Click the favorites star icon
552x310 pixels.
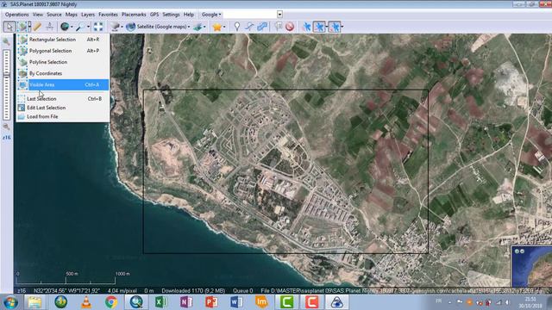(x=216, y=27)
